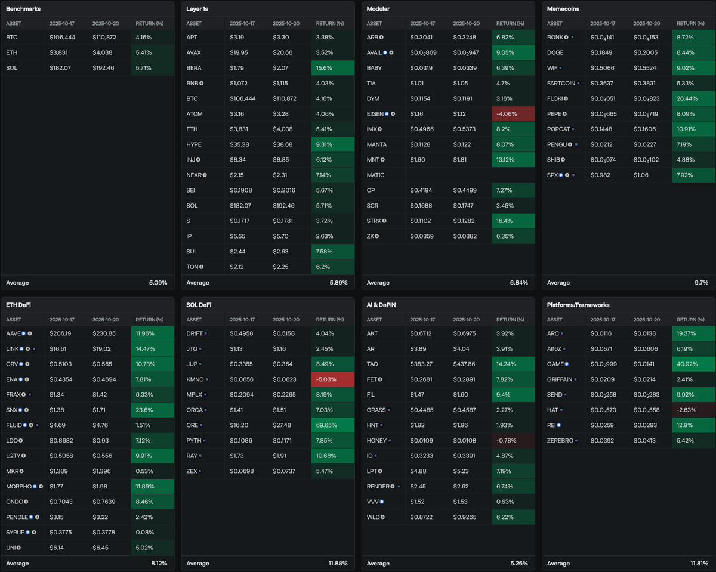Click the blue chain icon next to EIGEN

tap(386, 114)
